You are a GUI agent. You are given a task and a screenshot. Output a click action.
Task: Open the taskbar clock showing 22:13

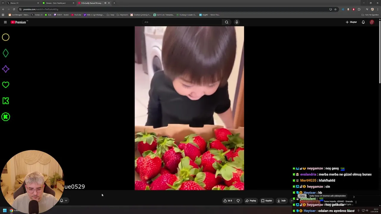tap(374, 210)
